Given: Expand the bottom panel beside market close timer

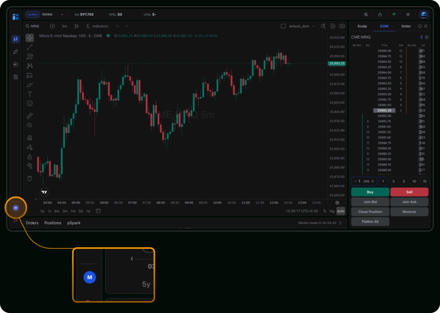Looking at the screenshot, I should (x=341, y=223).
